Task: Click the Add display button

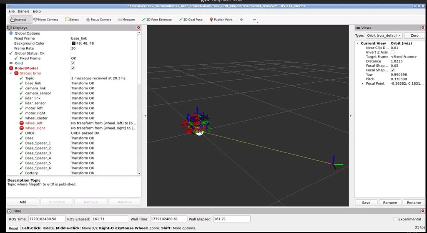Action: pos(23,202)
